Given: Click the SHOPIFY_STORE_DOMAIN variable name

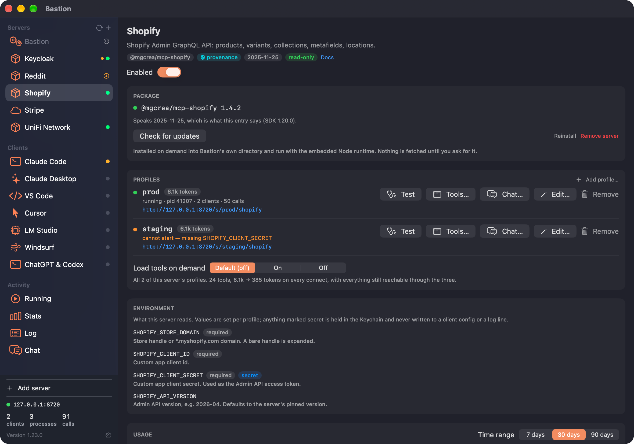Looking at the screenshot, I should pyautogui.click(x=166, y=332).
